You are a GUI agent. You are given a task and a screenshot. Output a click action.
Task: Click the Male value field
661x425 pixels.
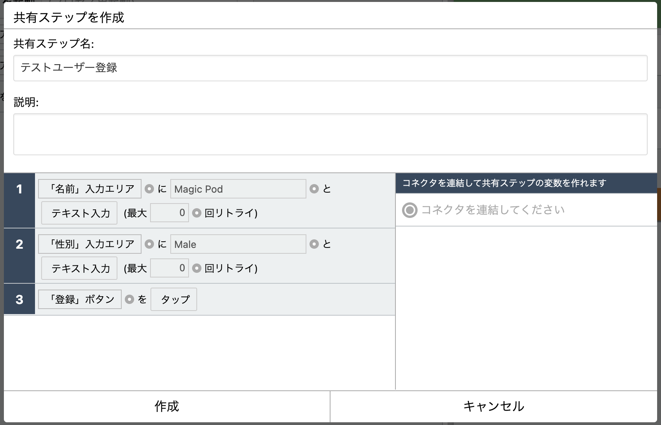[238, 244]
